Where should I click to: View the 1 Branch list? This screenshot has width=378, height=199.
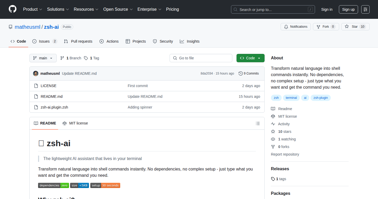pyautogui.click(x=71, y=58)
